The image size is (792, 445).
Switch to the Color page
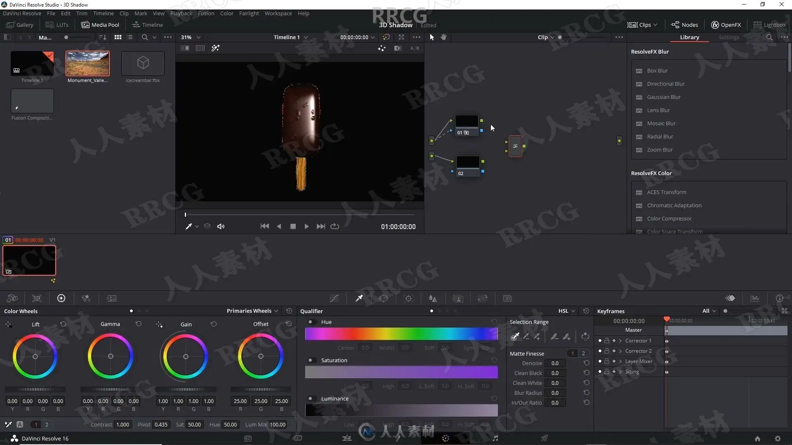[445, 438]
